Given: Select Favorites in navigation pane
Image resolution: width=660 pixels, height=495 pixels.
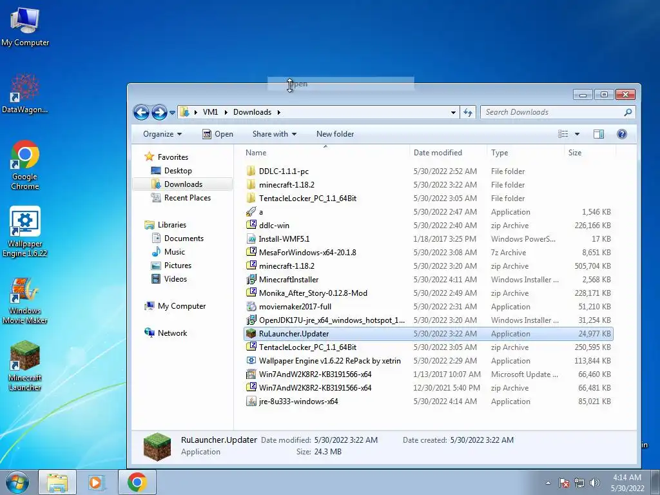Looking at the screenshot, I should point(167,157).
